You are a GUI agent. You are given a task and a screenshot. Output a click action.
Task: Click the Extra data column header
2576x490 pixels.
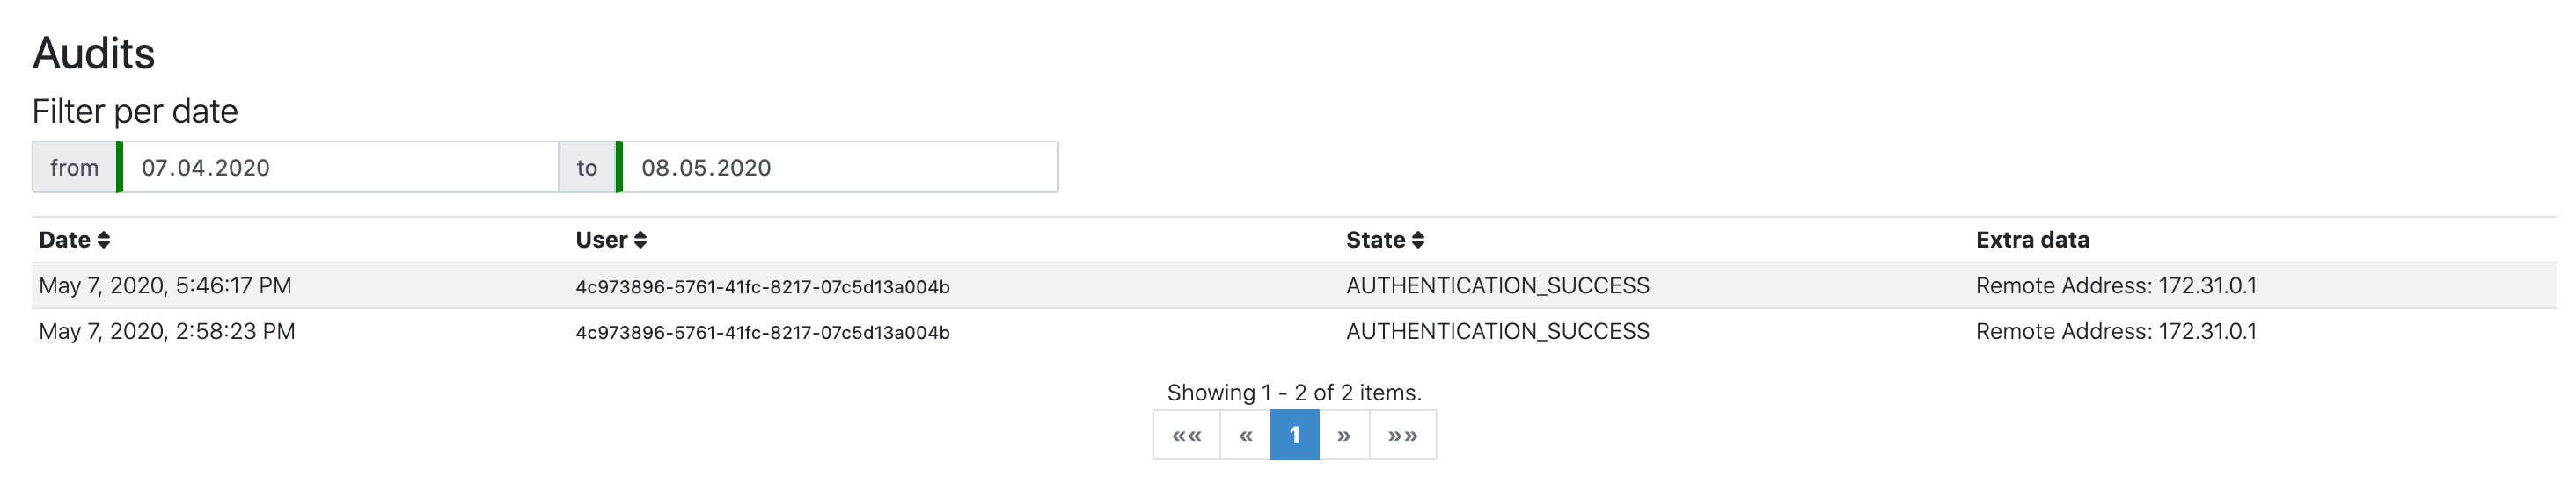tap(2032, 240)
